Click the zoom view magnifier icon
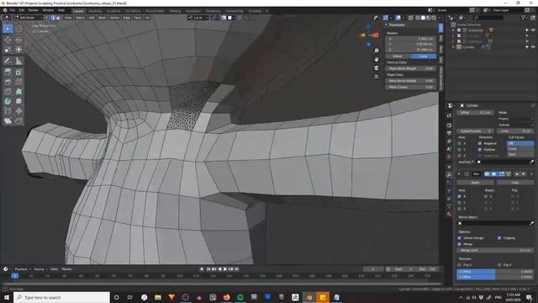The image size is (538, 303). pos(377,50)
